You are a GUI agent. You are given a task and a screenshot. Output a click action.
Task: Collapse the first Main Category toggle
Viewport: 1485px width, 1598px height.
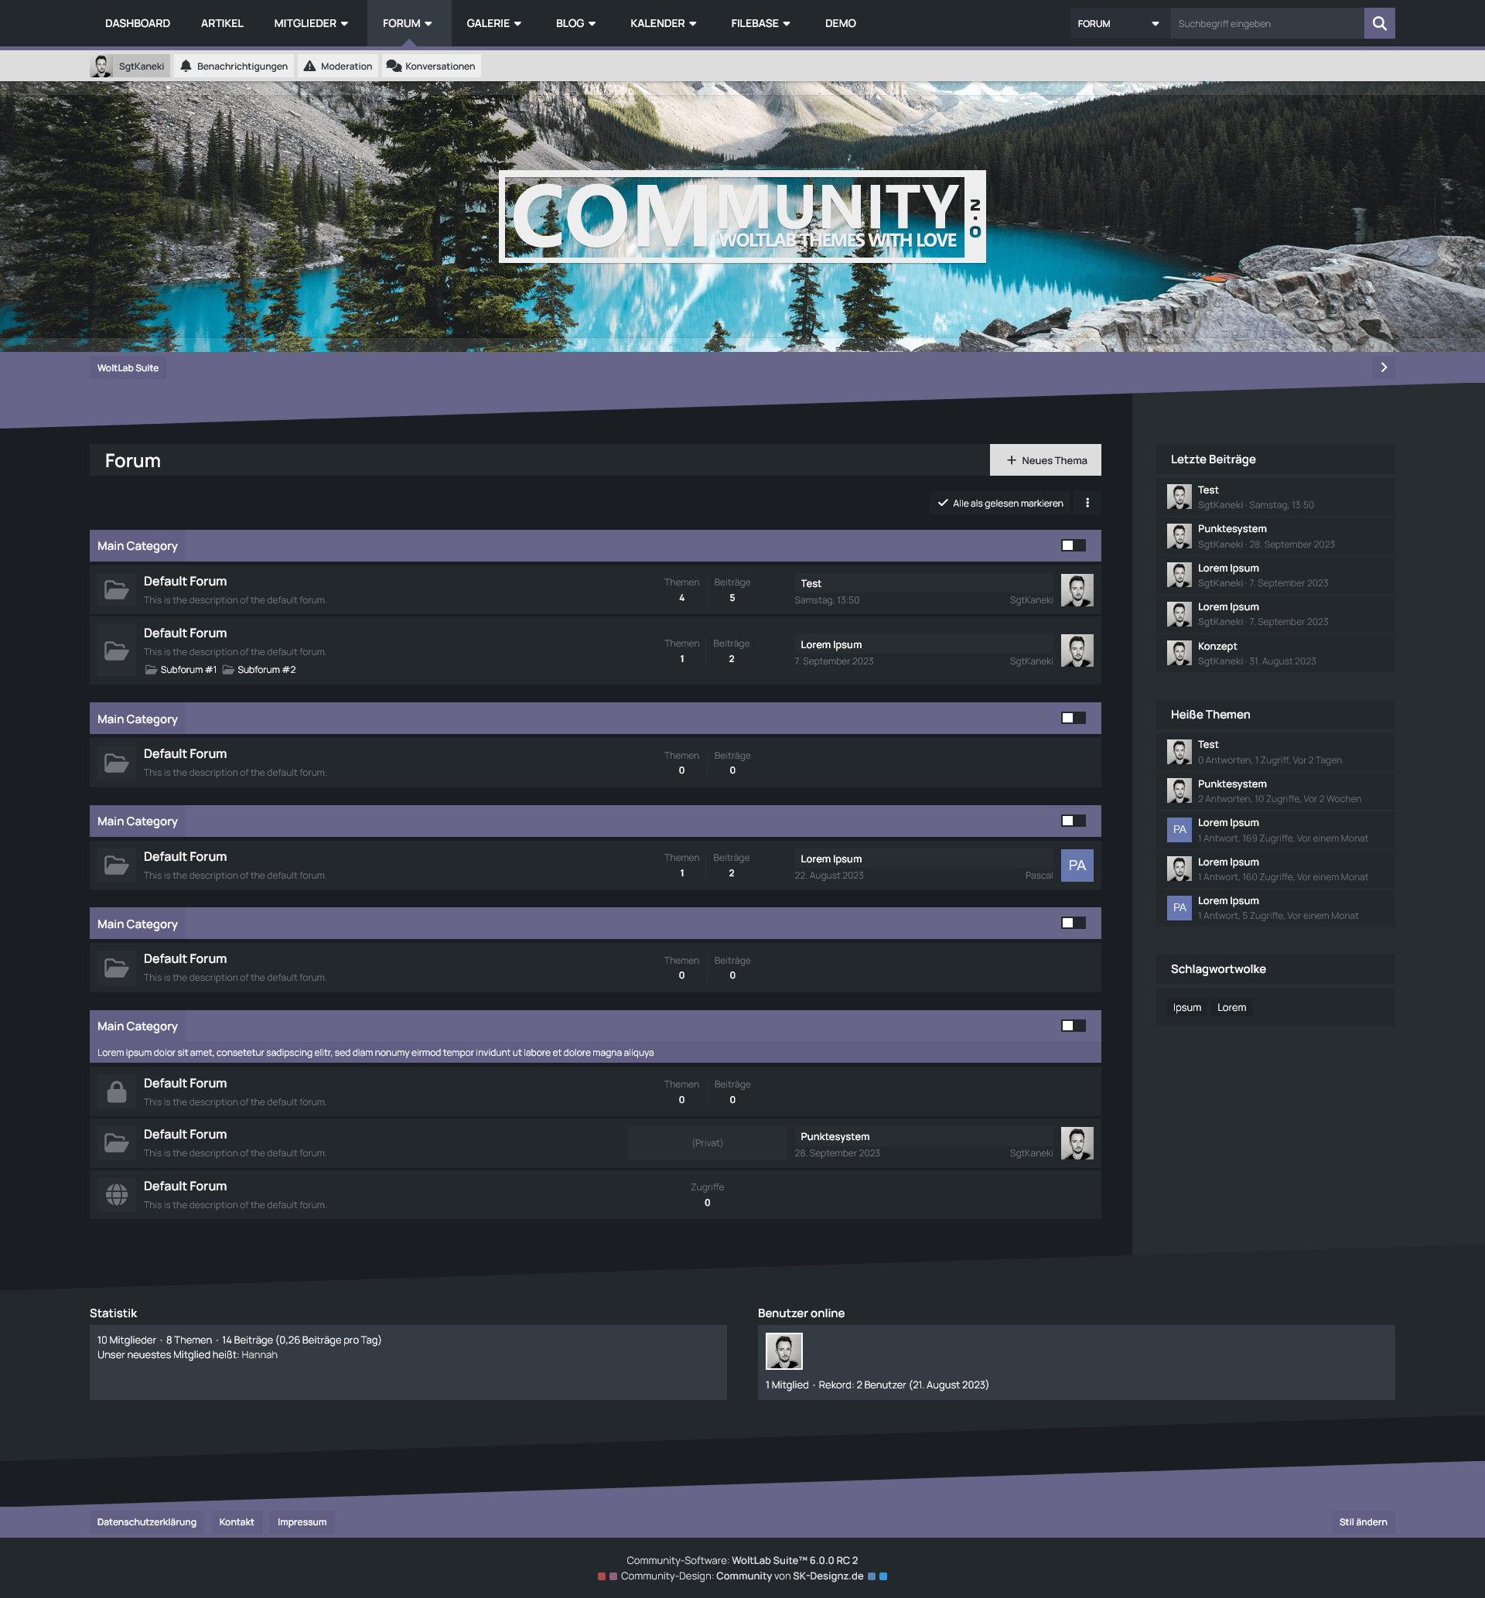pyautogui.click(x=1073, y=545)
